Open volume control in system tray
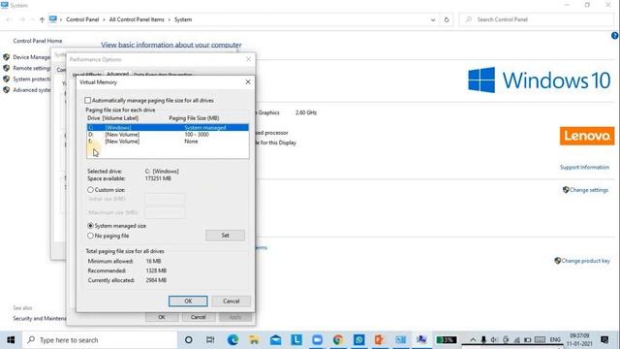Image resolution: width=620 pixels, height=349 pixels. click(494, 340)
